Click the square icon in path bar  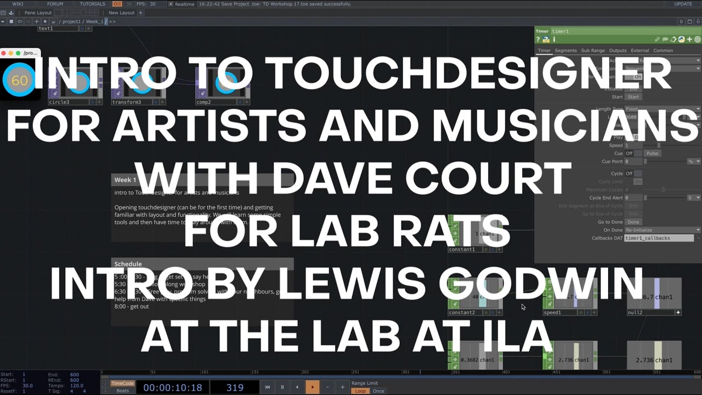click(11, 21)
